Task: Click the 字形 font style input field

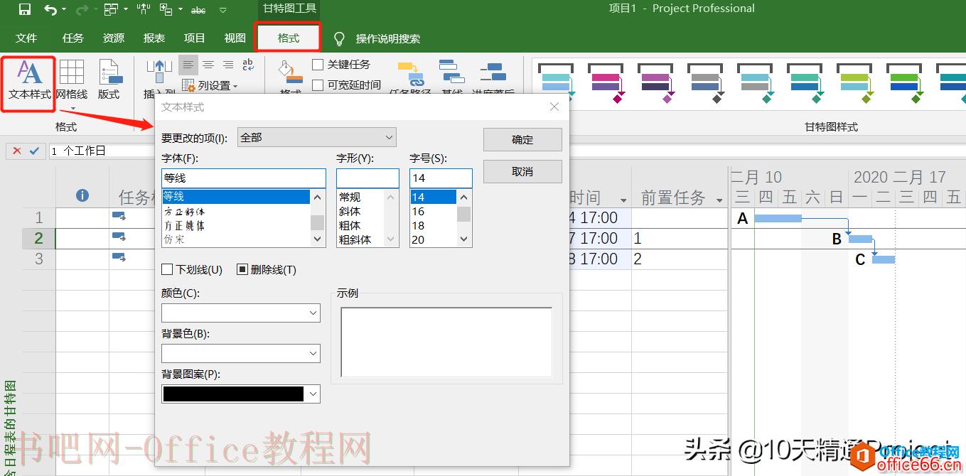Action: click(x=367, y=178)
